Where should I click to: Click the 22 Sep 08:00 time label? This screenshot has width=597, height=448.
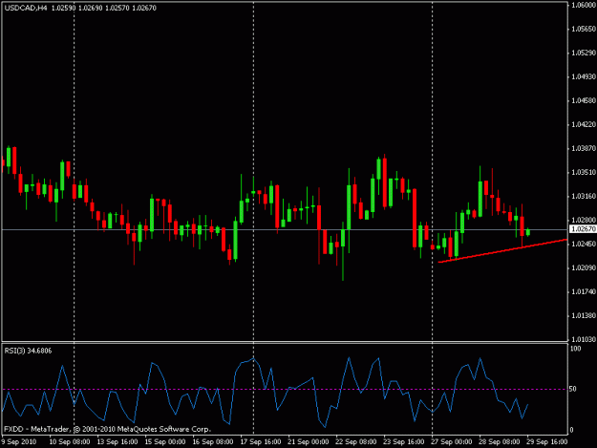point(356,442)
